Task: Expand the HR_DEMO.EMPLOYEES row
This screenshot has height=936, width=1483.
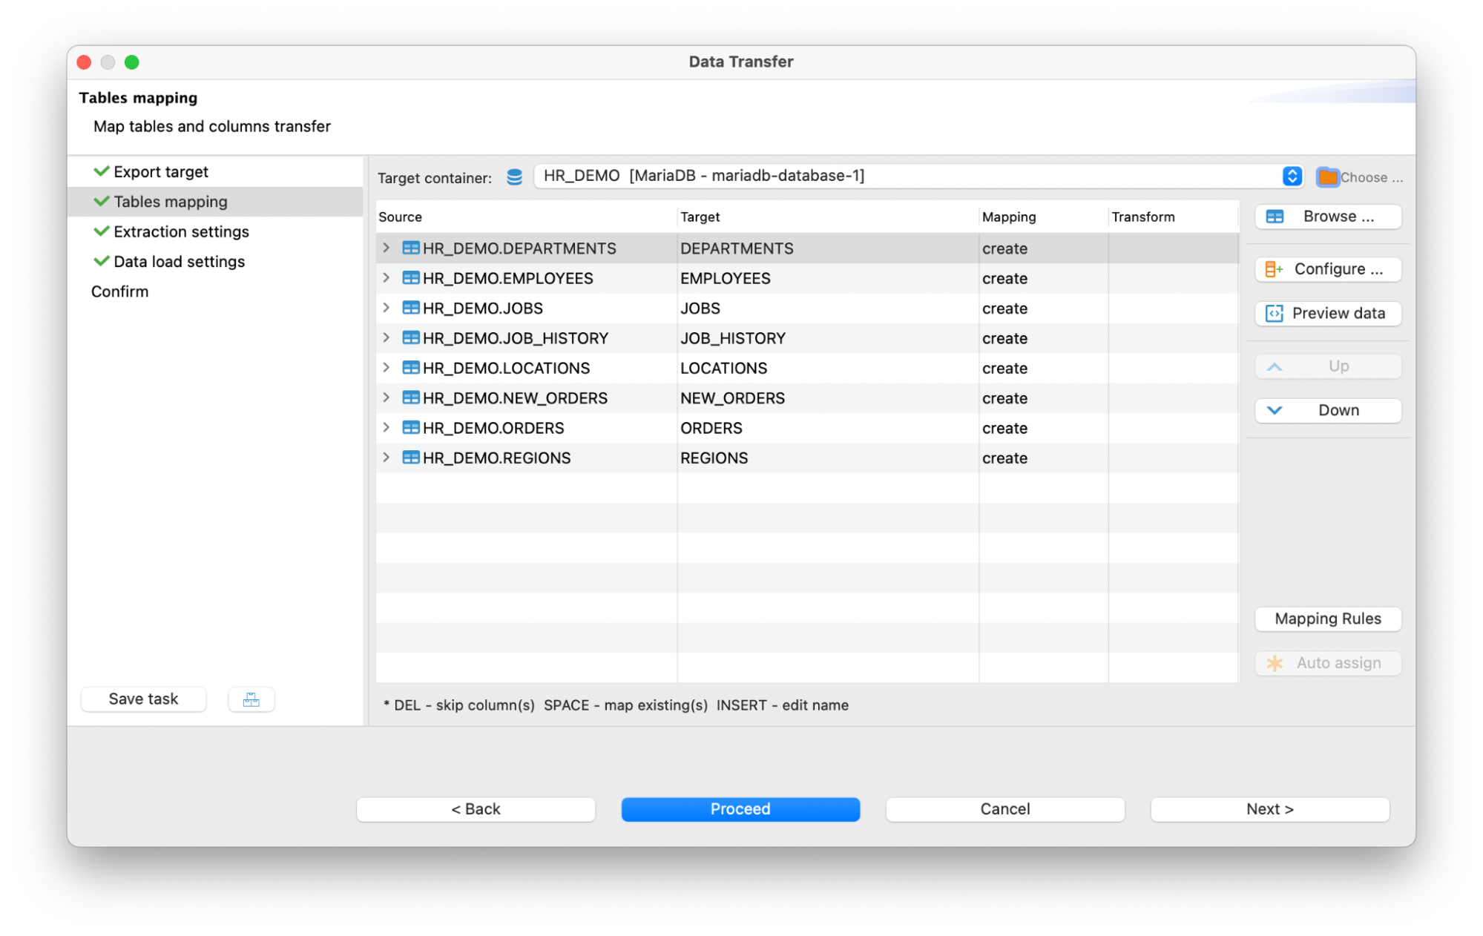Action: pos(387,278)
